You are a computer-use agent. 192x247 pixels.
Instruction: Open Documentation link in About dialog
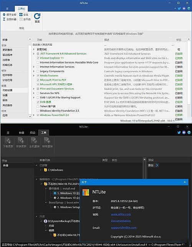pos(121,221)
